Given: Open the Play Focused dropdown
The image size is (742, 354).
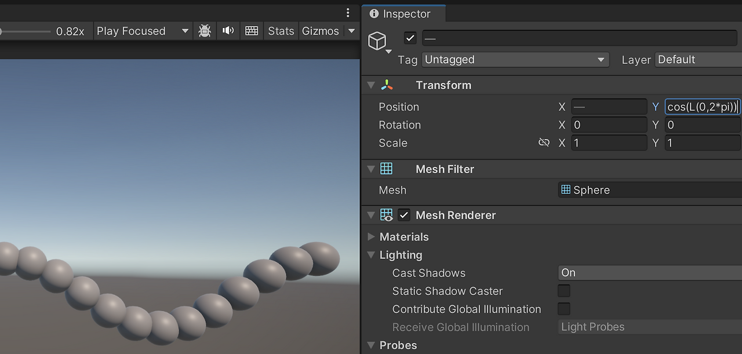Looking at the screenshot, I should pyautogui.click(x=143, y=31).
